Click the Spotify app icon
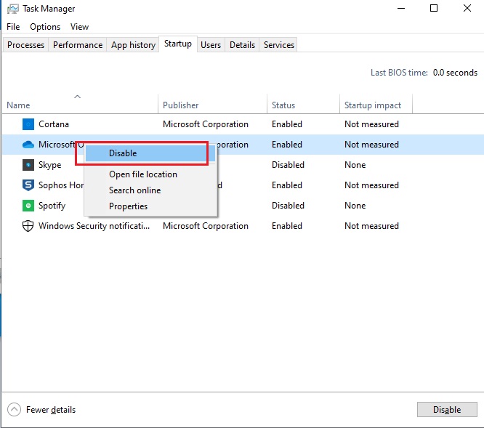 pos(28,206)
